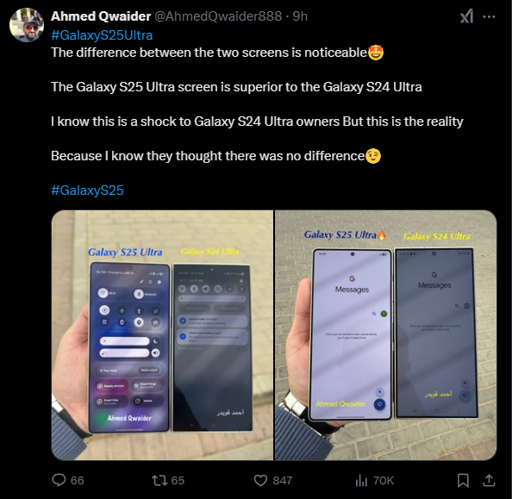The width and height of the screenshot is (512, 499).
Task: Open the right Messages app comparison photo
Action: click(385, 335)
